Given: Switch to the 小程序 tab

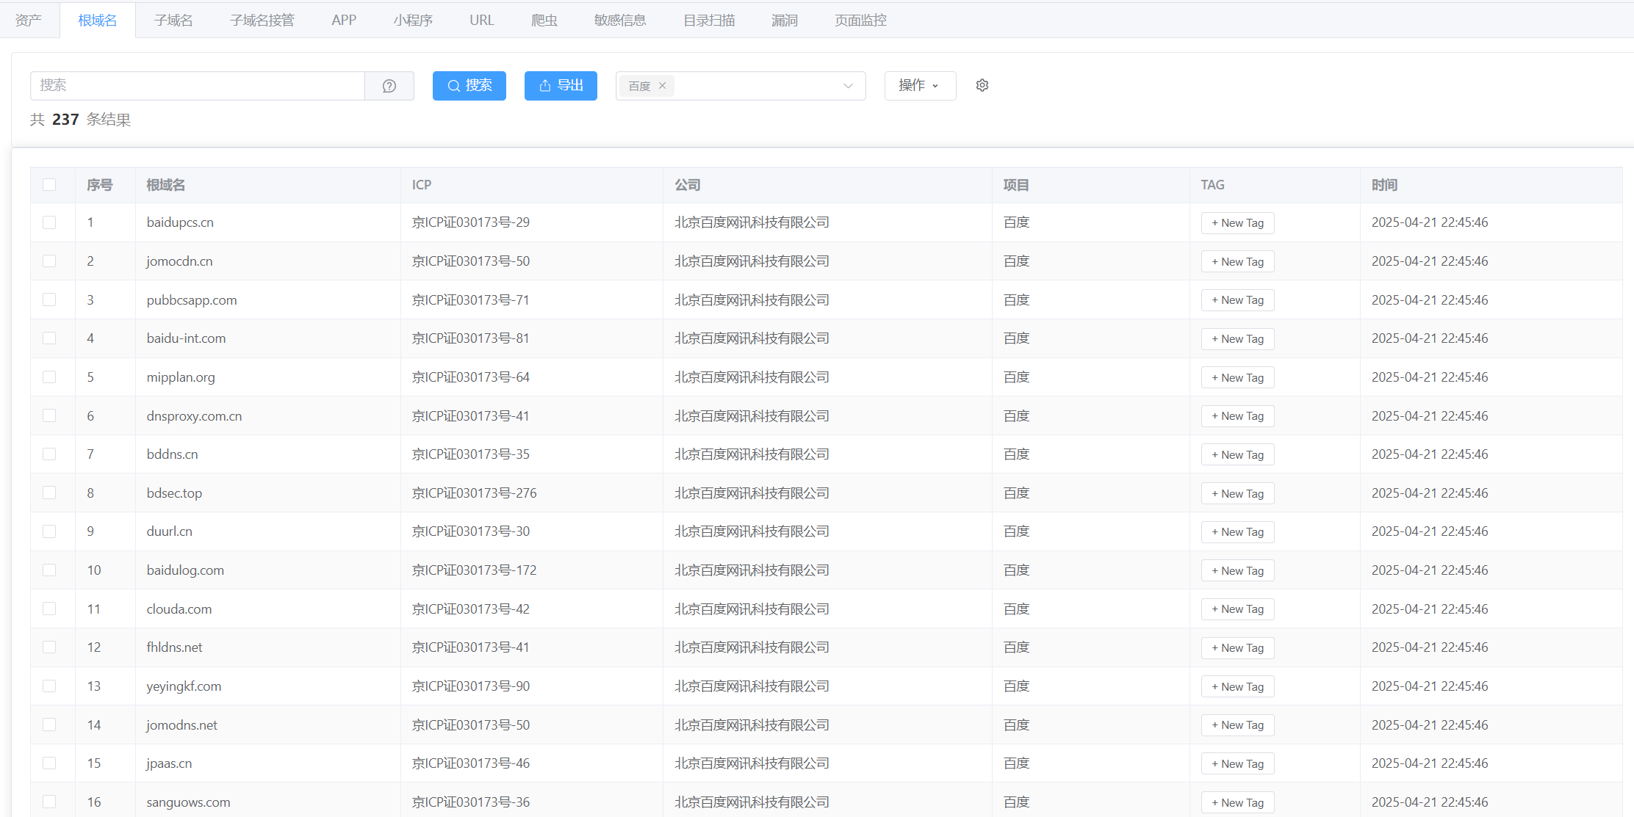Looking at the screenshot, I should pos(413,20).
